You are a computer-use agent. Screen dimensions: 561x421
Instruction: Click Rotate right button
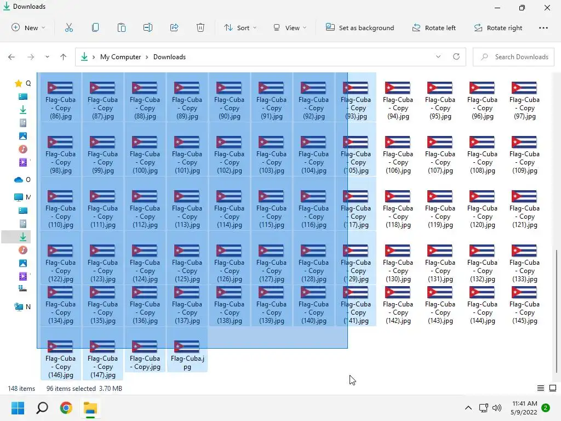point(498,27)
